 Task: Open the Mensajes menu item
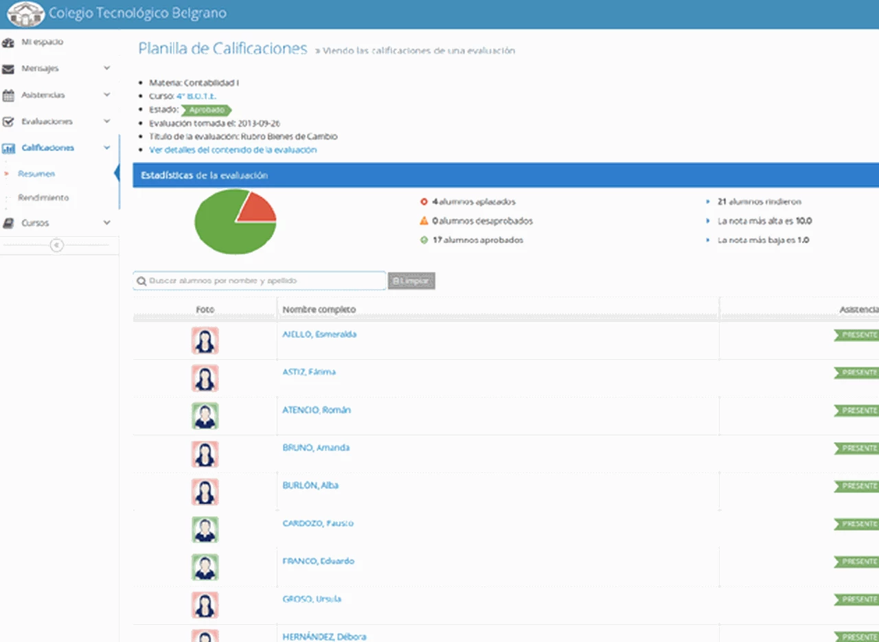point(40,69)
